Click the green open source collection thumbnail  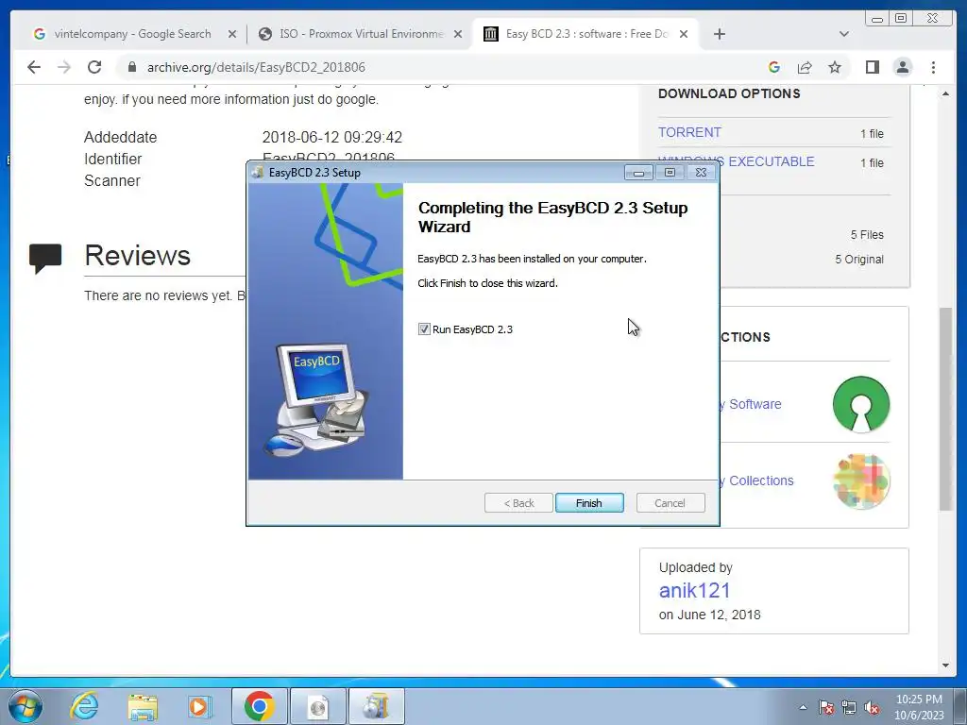coord(861,404)
